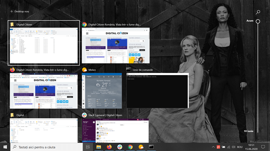Screen dimensions: 270x151
Task: Switch to the Chrome Digital Citizen România window
Action: point(116,46)
